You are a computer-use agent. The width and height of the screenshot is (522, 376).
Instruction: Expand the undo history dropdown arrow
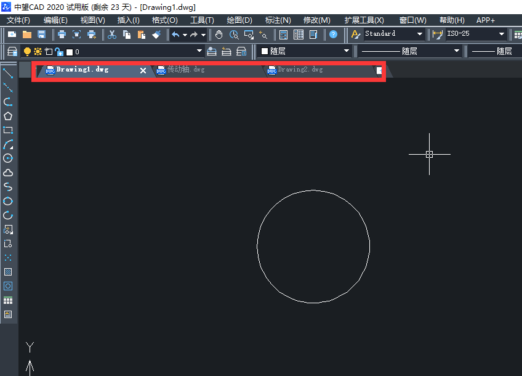coord(185,35)
